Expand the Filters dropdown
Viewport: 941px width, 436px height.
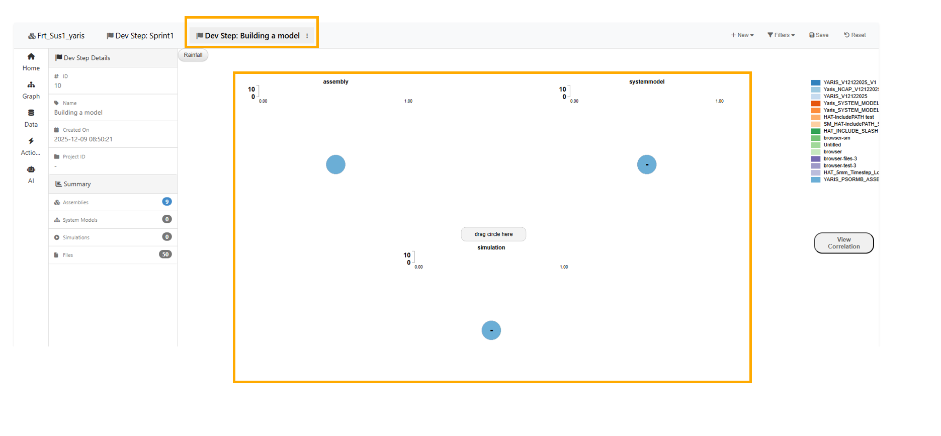781,35
